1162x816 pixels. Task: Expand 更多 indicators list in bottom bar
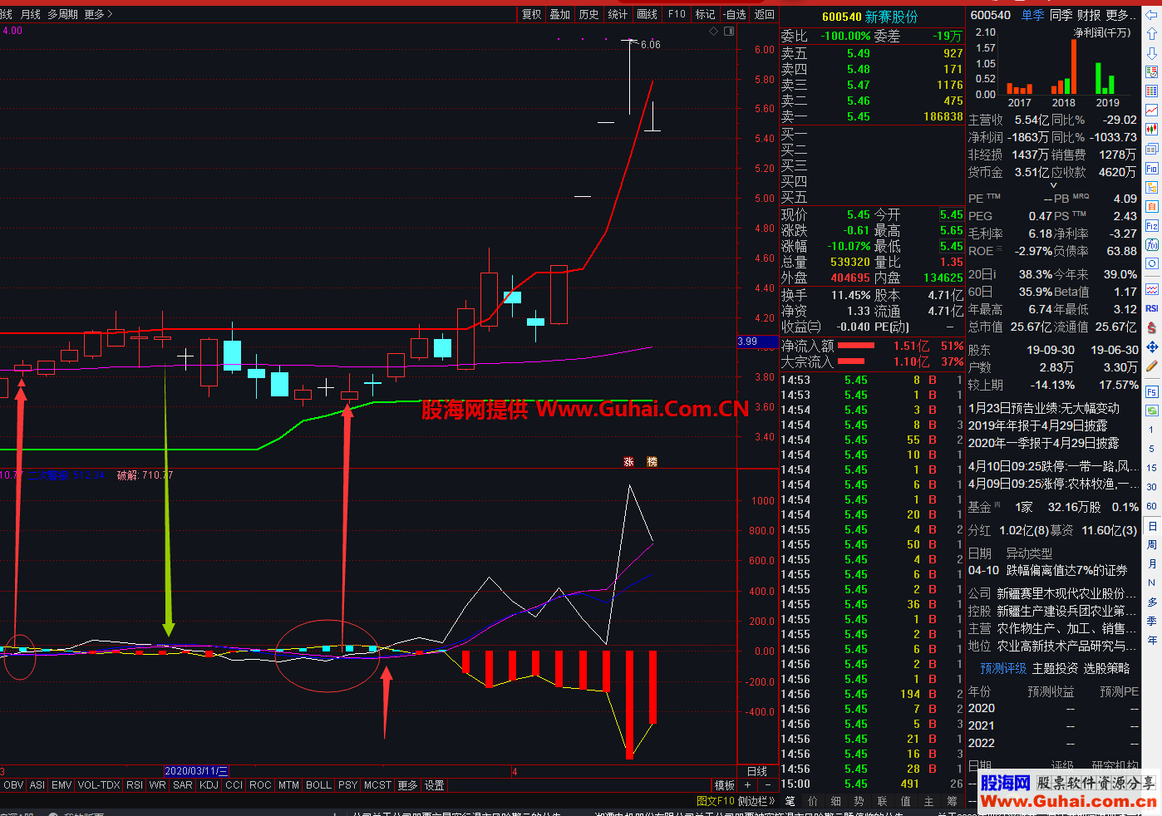click(407, 785)
